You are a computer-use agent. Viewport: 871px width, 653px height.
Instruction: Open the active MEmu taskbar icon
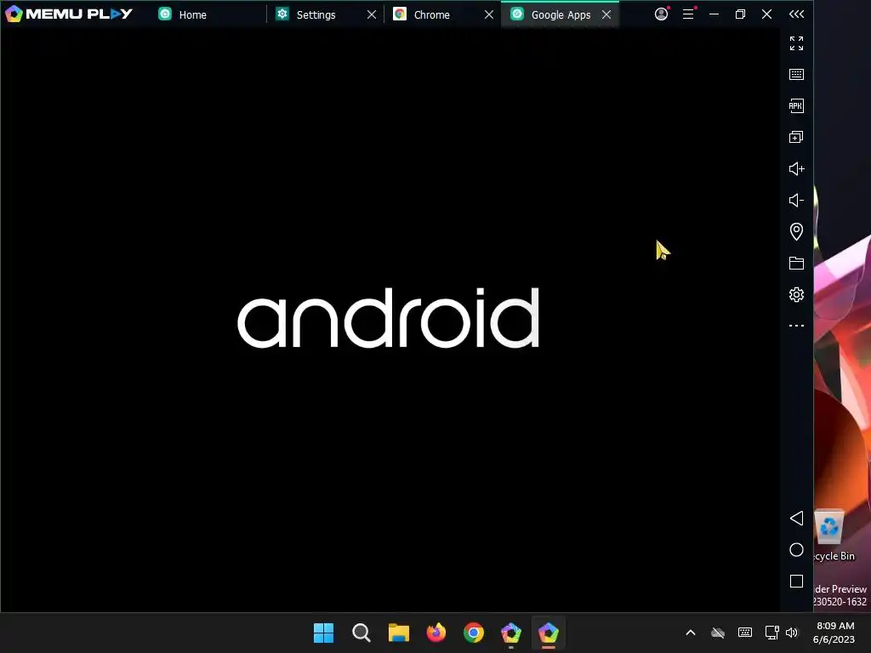pyautogui.click(x=549, y=633)
